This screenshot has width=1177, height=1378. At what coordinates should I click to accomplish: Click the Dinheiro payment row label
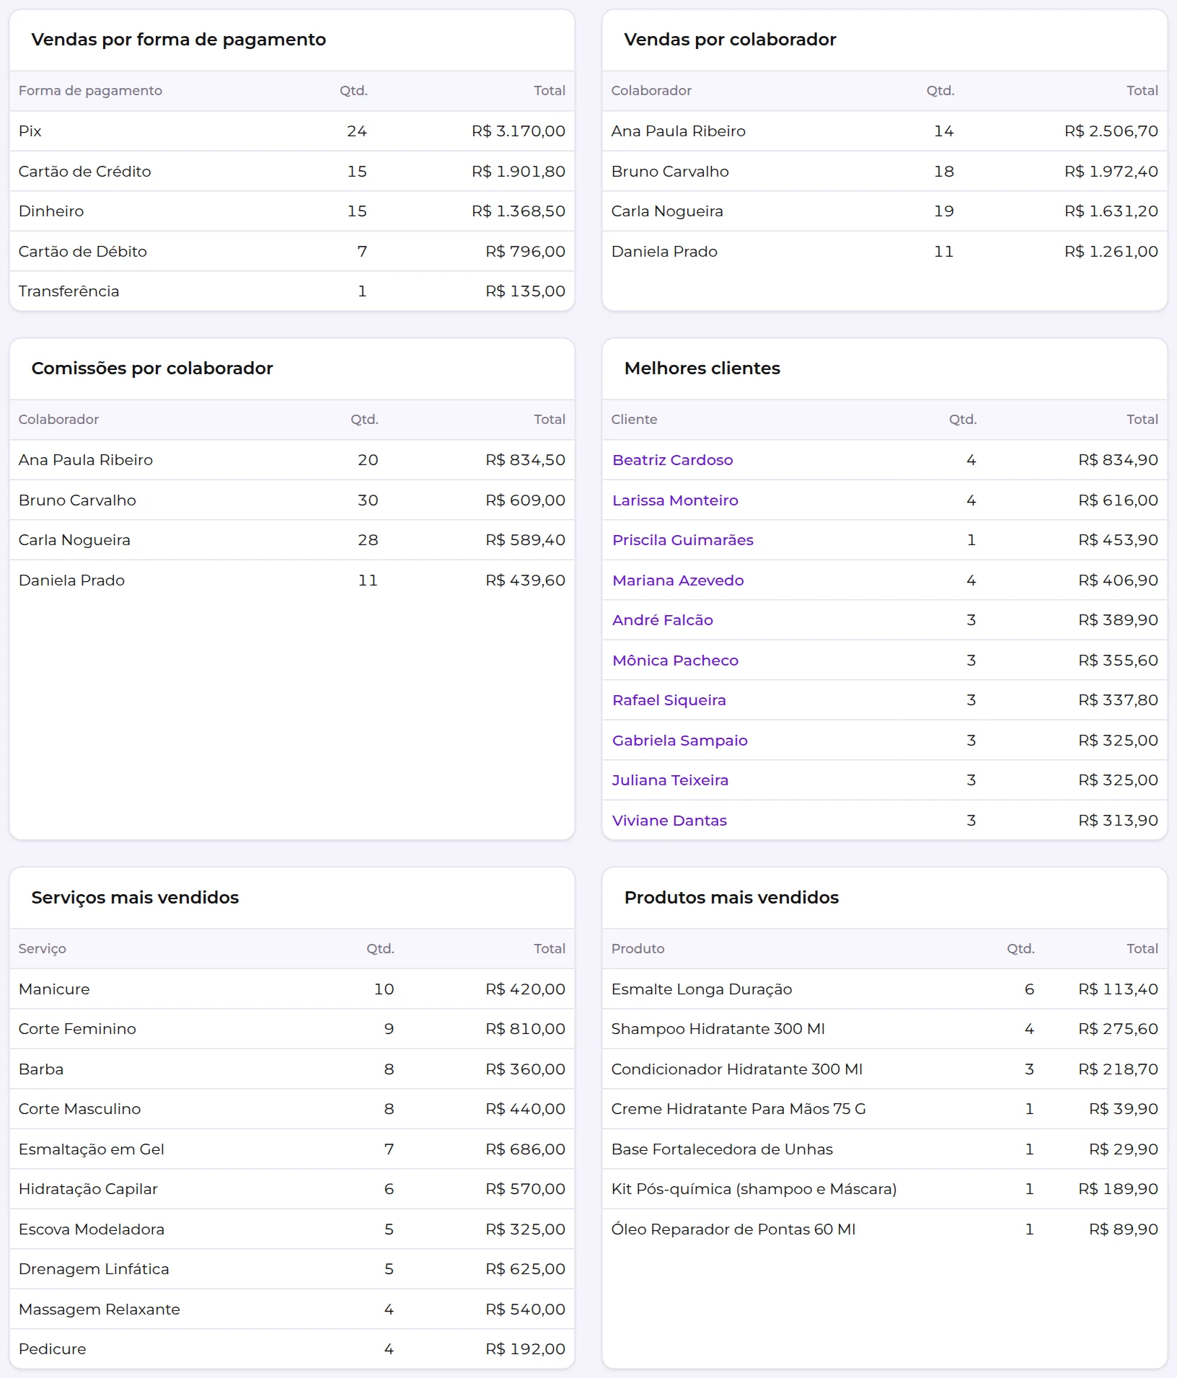(51, 211)
